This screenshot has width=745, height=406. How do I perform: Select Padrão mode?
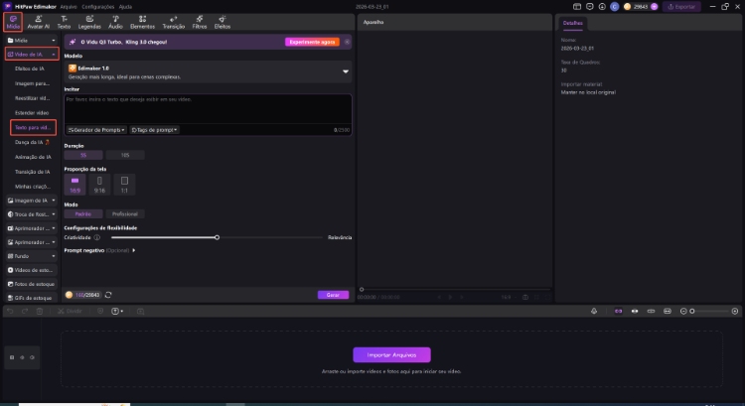click(x=83, y=214)
